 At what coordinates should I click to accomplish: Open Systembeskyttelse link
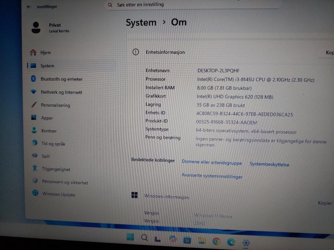pyautogui.click(x=269, y=164)
